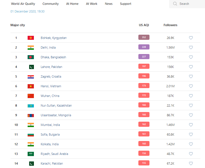Click the Saudi Arabia flag beside Riyadh
205x168 pixels.
point(31,154)
